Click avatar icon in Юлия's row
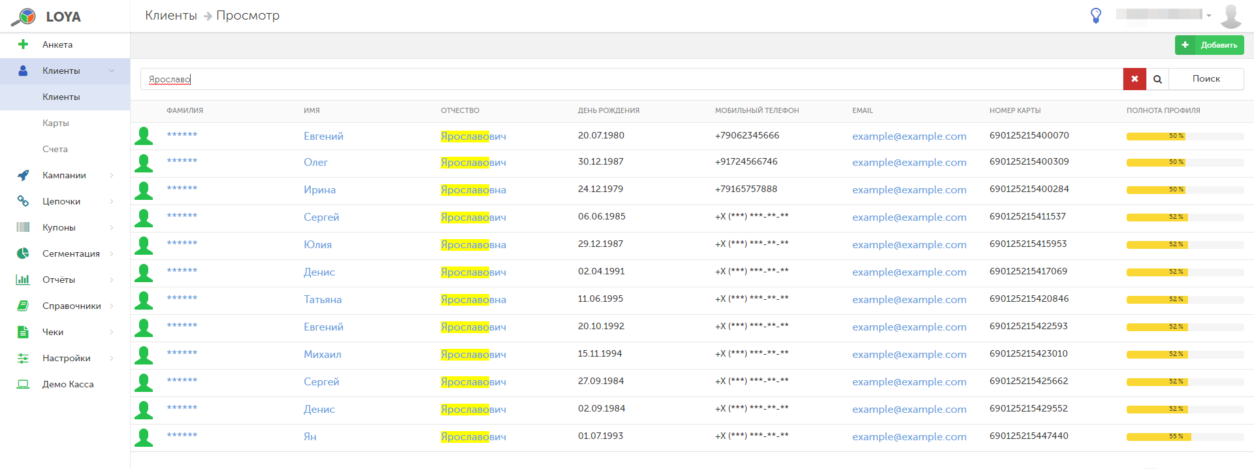Screen dimensions: 1254x469 click(x=144, y=246)
